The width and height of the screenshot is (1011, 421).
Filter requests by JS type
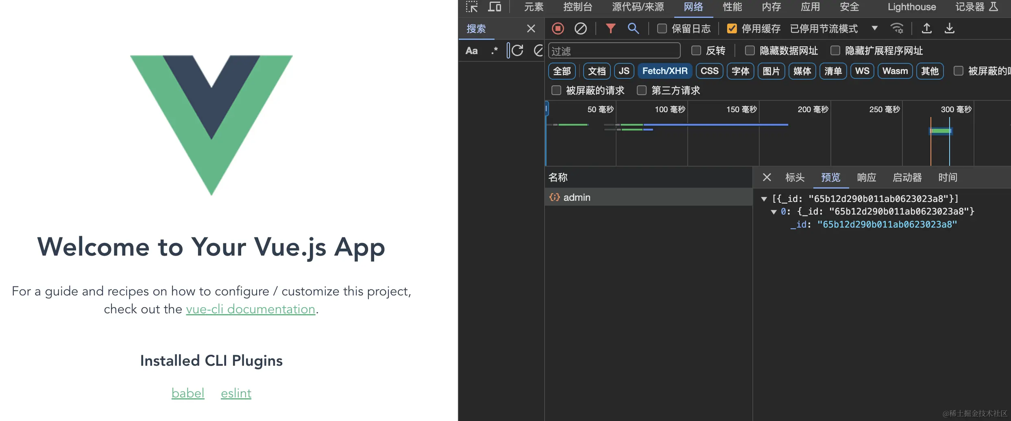[x=624, y=71]
